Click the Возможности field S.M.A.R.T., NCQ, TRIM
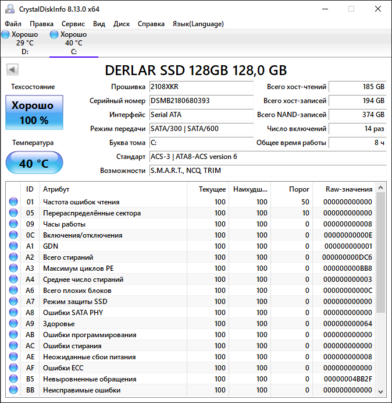 coord(268,171)
